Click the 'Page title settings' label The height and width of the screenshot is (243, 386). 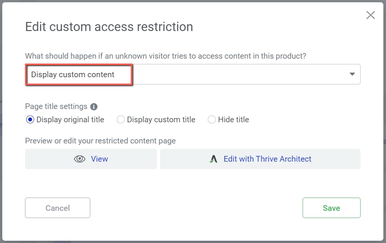(x=56, y=107)
